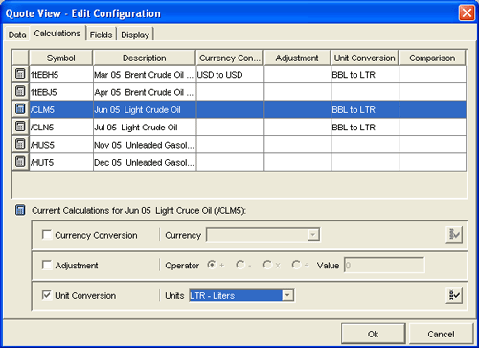Click the calculator icon for row 1tEBJ5
This screenshot has width=479, height=348.
[20, 91]
